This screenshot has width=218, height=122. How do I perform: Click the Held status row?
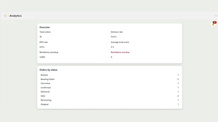pos(110,96)
